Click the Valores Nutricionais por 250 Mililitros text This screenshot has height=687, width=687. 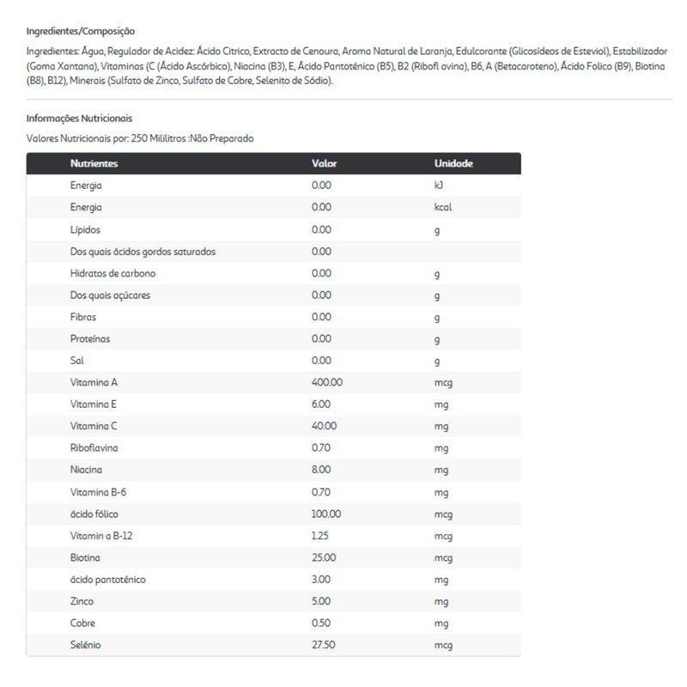(140, 137)
